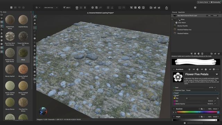222x125 pixels.
Task: Click the first square layer icon in the top toolbar
Action: click(x=131, y=8)
